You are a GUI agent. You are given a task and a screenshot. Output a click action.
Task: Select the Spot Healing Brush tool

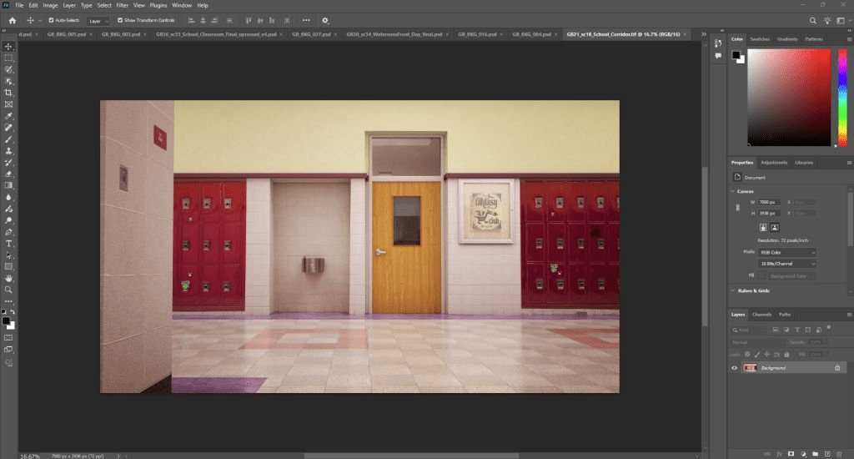click(x=8, y=128)
